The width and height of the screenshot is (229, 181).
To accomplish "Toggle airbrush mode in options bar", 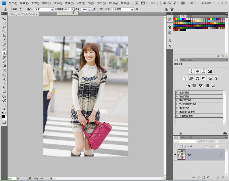I will coord(94,9).
